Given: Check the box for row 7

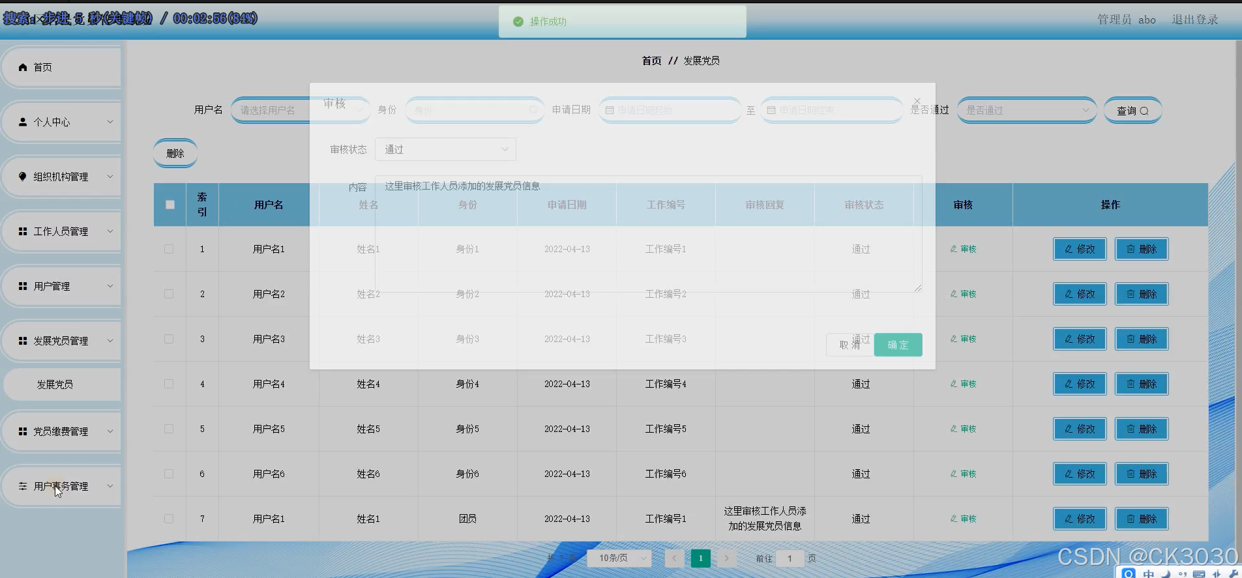Looking at the screenshot, I should pyautogui.click(x=169, y=519).
